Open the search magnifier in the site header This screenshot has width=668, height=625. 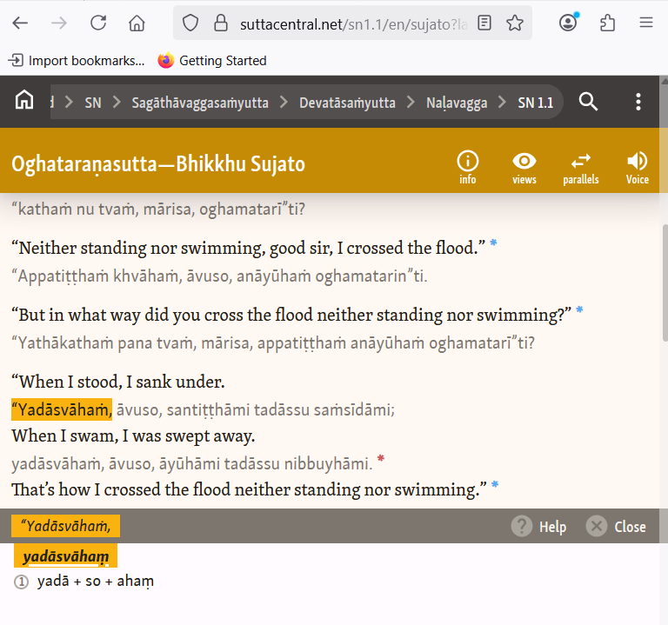[x=588, y=102]
